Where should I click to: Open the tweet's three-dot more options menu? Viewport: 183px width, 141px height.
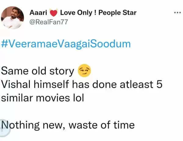click(177, 13)
